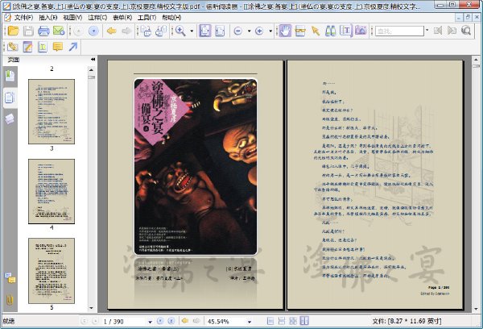
Task: Open the pages thumbnail side panel tab
Action: pos(10,98)
